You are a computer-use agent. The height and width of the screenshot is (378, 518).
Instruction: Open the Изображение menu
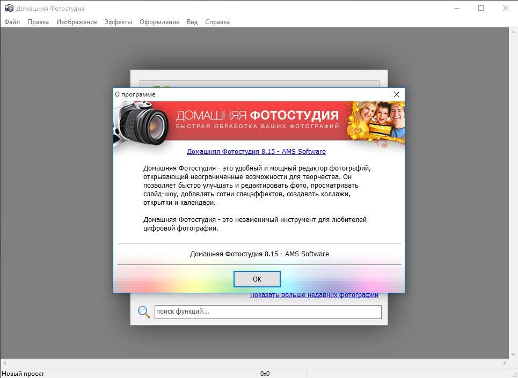[77, 22]
